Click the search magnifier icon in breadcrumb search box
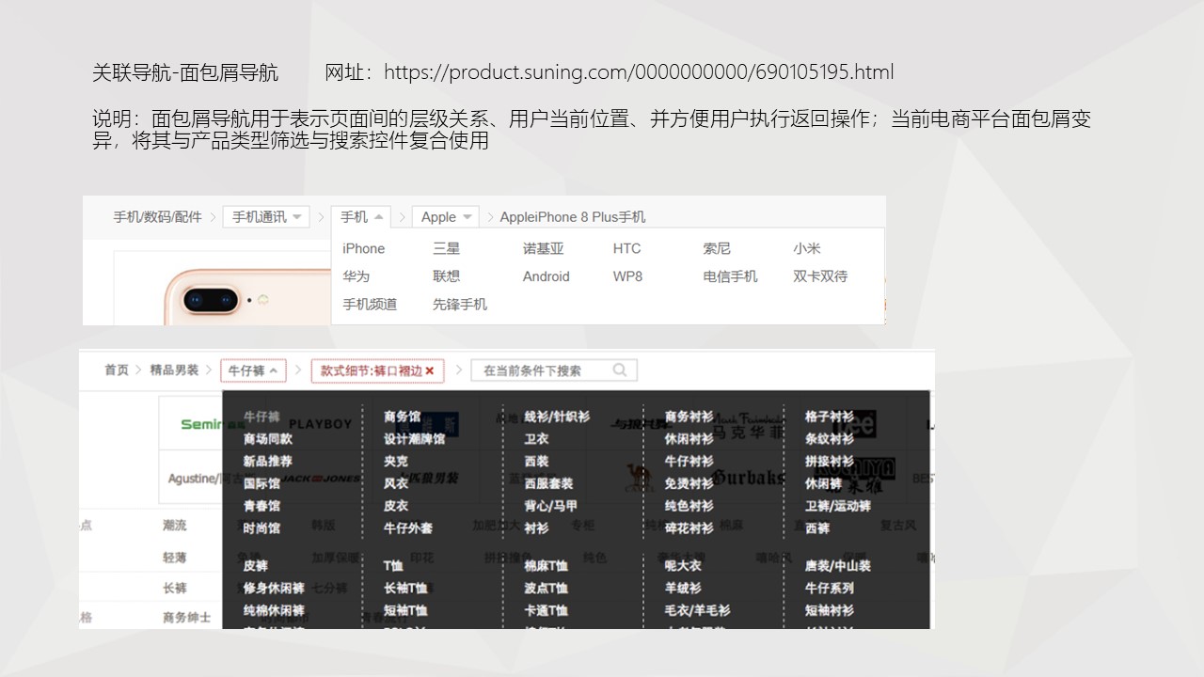 coord(619,370)
